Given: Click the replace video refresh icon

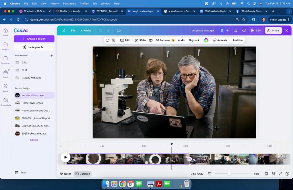Looking at the screenshot, I should pos(107,40).
